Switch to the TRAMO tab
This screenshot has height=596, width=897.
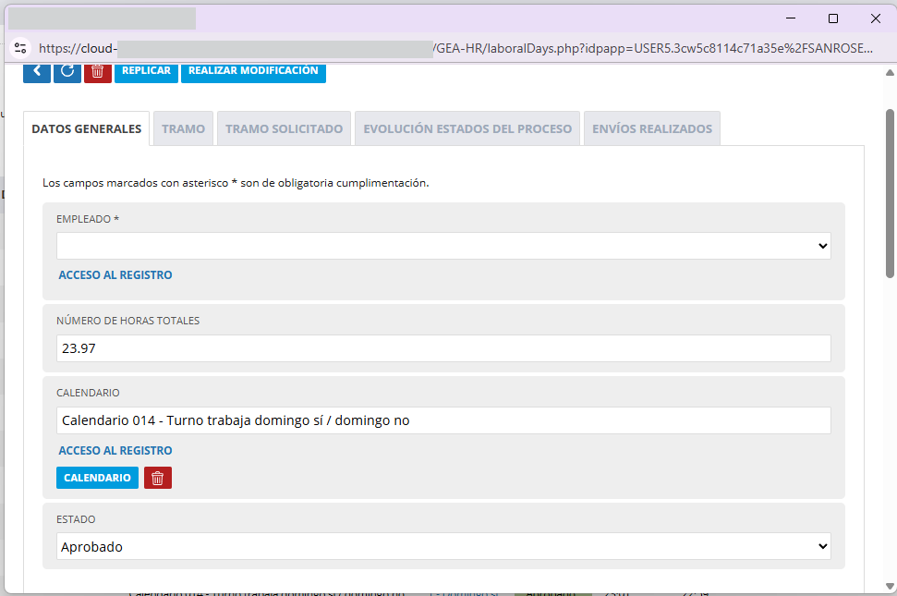[183, 129]
